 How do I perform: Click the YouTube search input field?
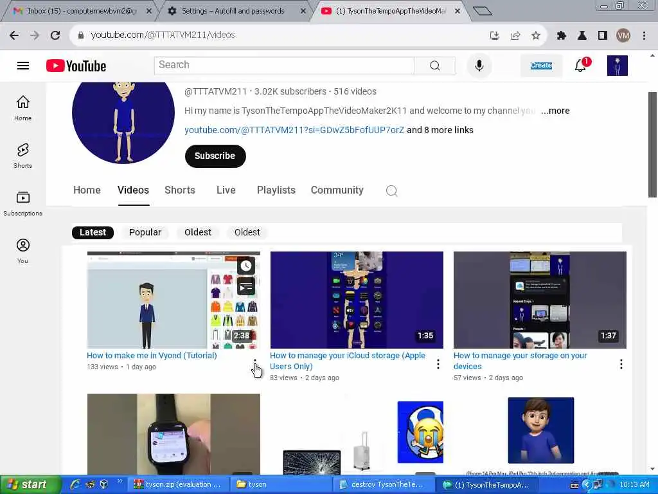click(284, 66)
